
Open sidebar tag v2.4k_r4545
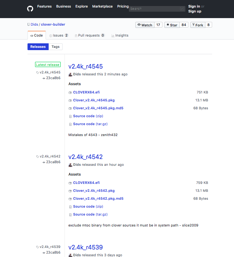click(50, 72)
